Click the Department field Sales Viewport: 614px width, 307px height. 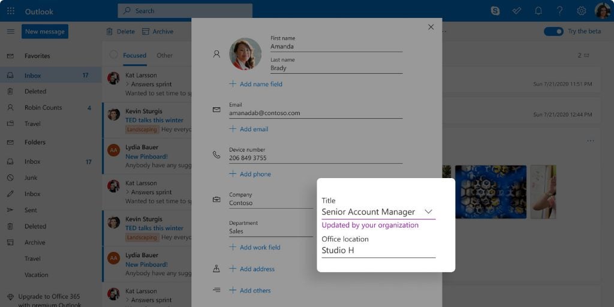(x=271, y=231)
